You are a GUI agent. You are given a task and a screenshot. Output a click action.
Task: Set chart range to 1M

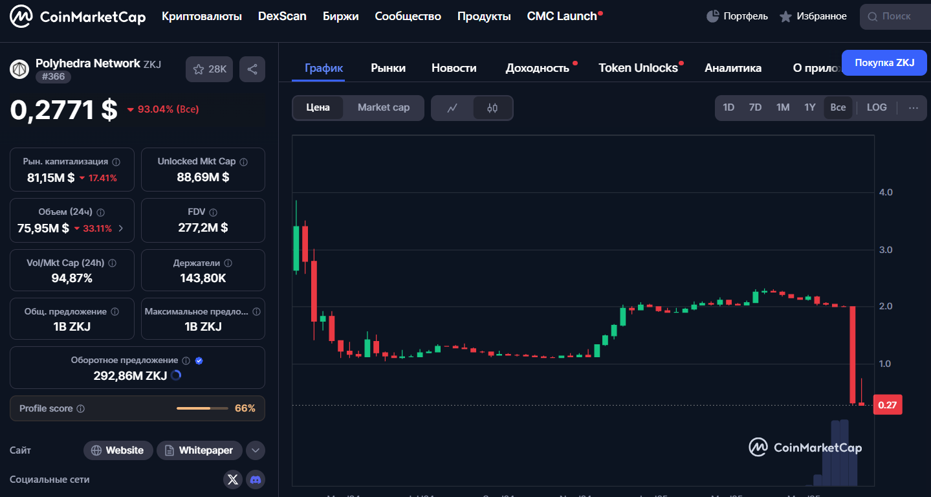point(783,107)
